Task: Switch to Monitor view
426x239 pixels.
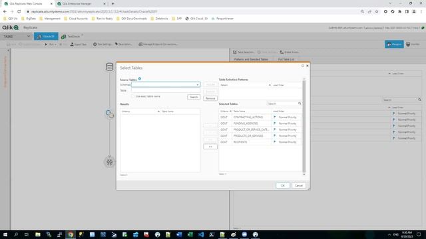Action: coord(413,44)
